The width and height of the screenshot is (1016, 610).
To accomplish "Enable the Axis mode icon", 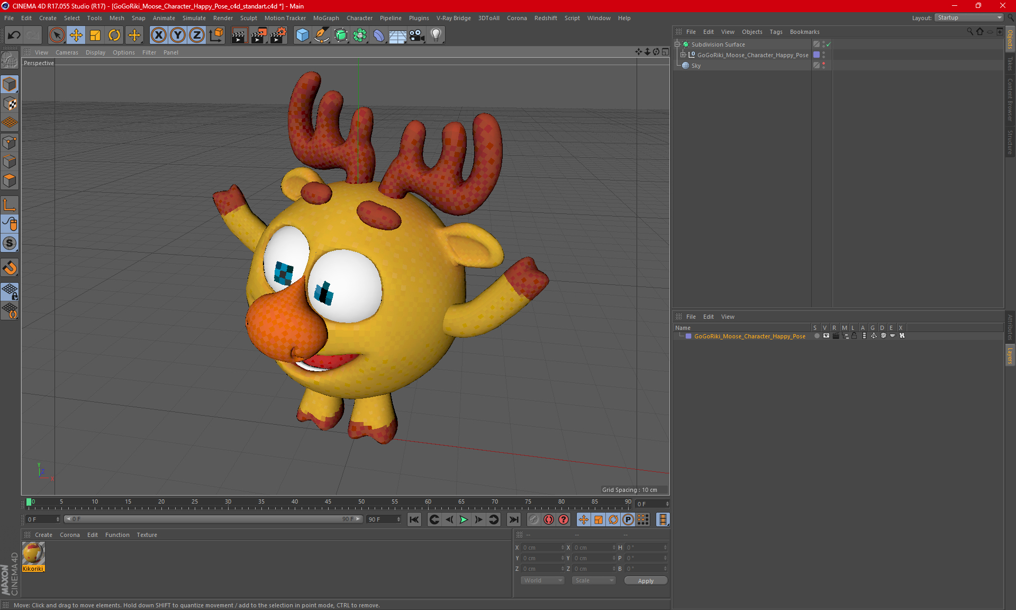I will coord(10,205).
